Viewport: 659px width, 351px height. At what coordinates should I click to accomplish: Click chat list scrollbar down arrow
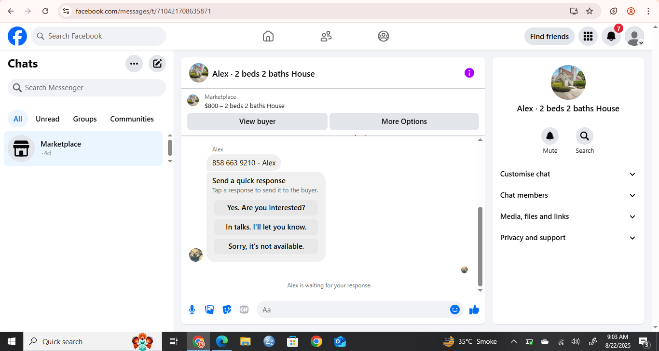[170, 161]
